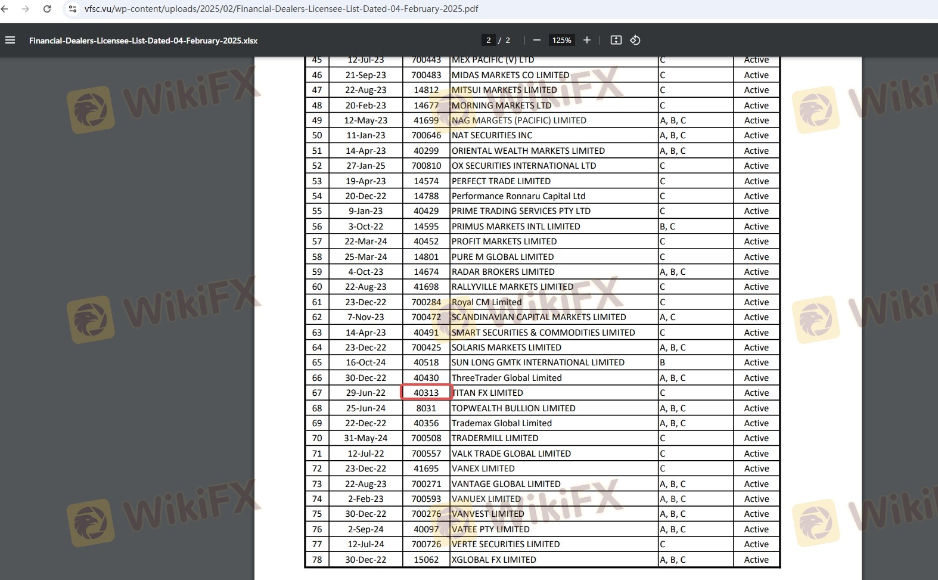
Task: Click VANEX LIMITED
Action: click(x=483, y=469)
